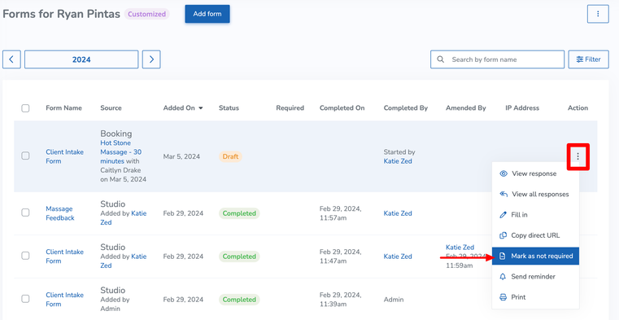Click the copy icon for Copy direct URL
Screen dimensions: 619x320
(503, 235)
